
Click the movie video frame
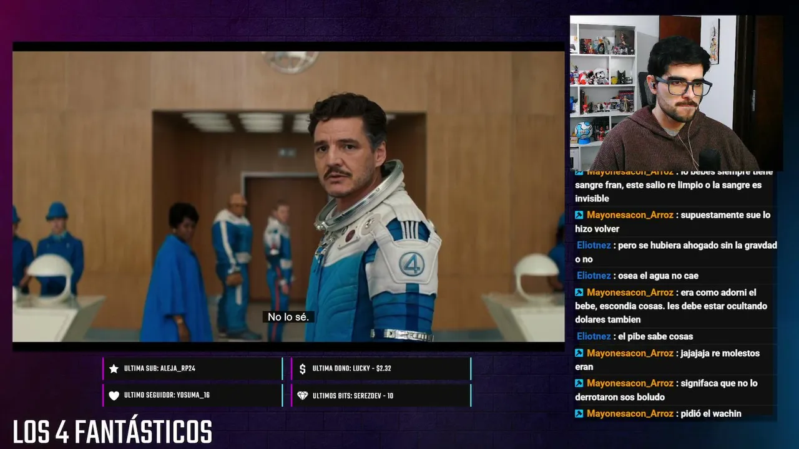tap(288, 196)
